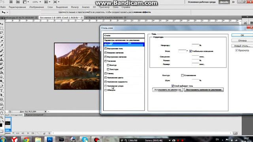Toggle Глобальное освещение checkbox

coord(191,51)
